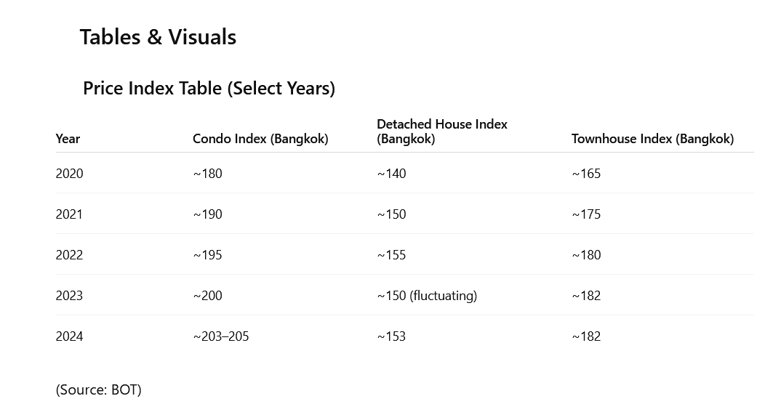Select the 2024 year cell
Viewport: 773px width, 404px height.
pos(70,336)
